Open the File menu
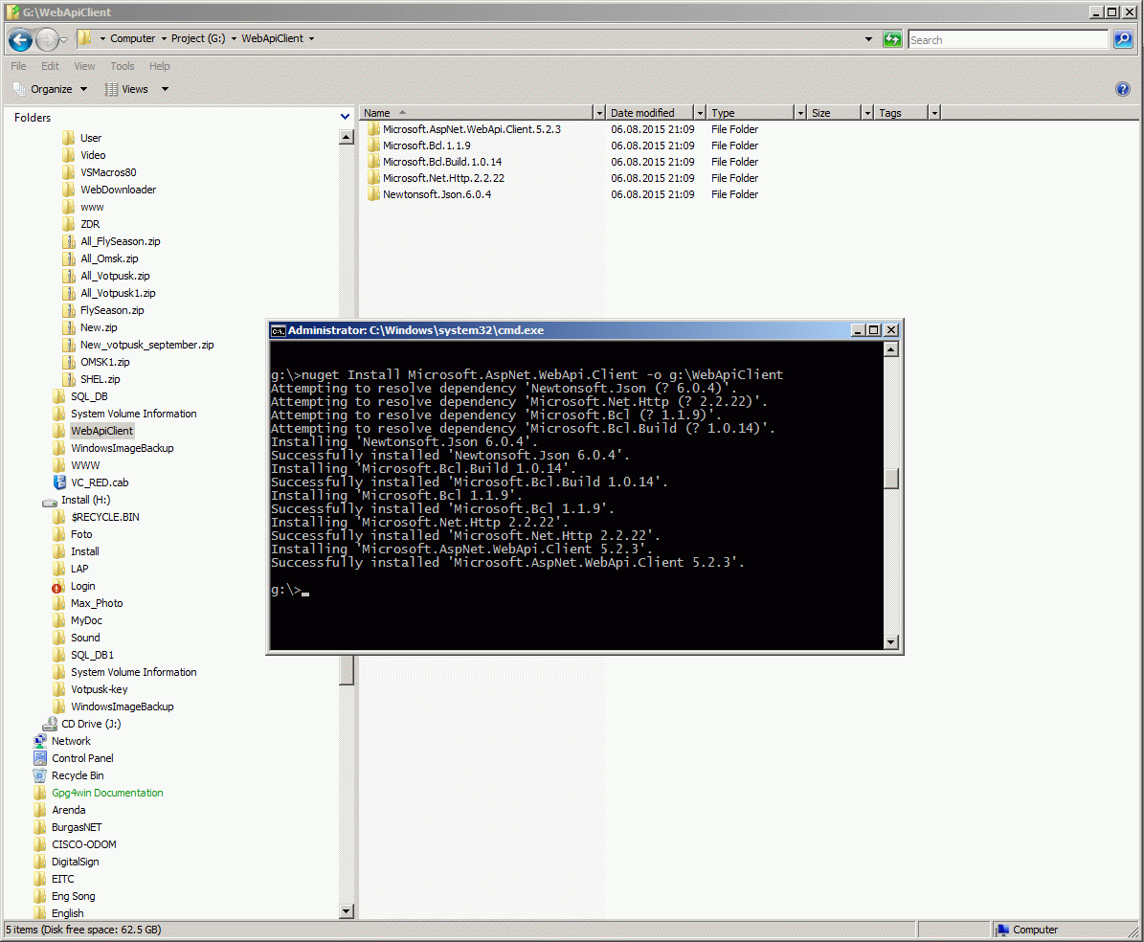The image size is (1144, 942). coord(18,66)
